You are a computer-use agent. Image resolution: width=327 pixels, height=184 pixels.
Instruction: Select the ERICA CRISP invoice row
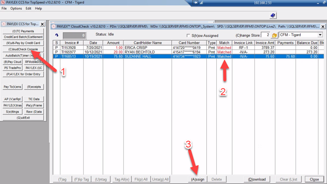(x=142, y=47)
